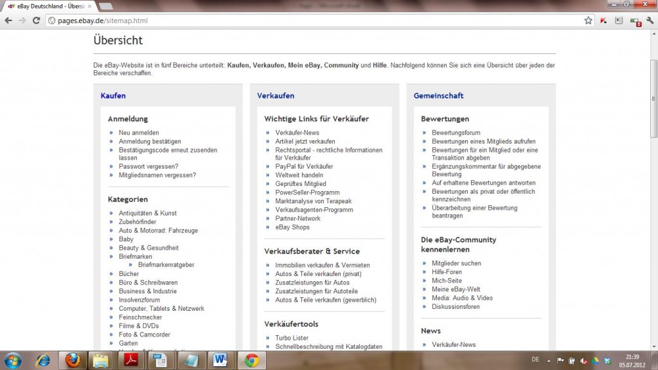Click the gray K extension icon
The image size is (658, 370).
point(619,20)
